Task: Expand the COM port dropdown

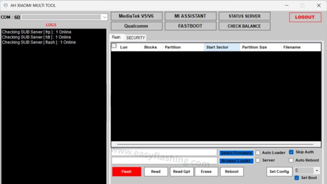Action: click(104, 17)
